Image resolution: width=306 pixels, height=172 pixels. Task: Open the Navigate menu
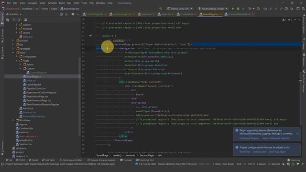[x=32, y=3]
